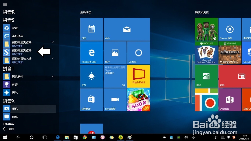Launch the Microsoft Edge tile

[x=92, y=53]
